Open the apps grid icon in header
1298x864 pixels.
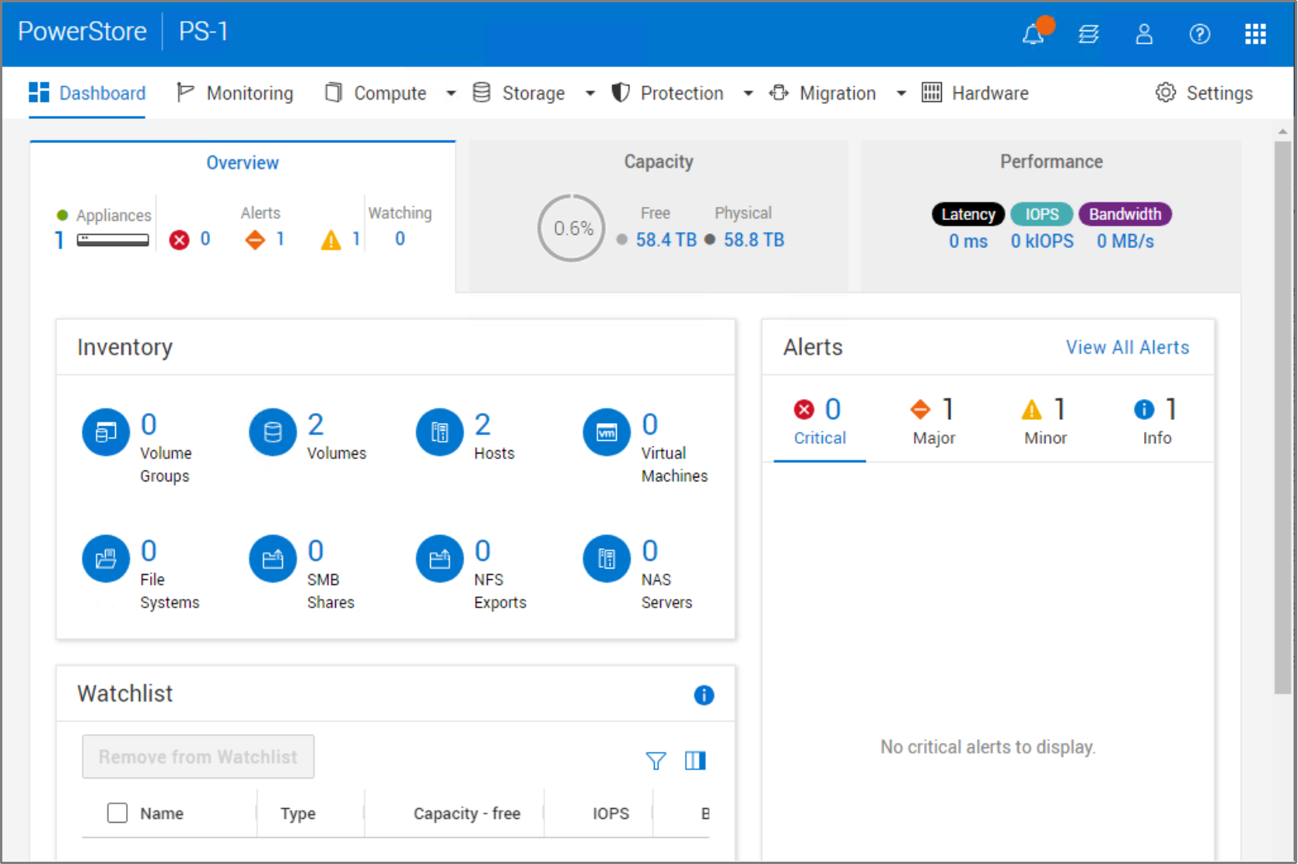1255,33
